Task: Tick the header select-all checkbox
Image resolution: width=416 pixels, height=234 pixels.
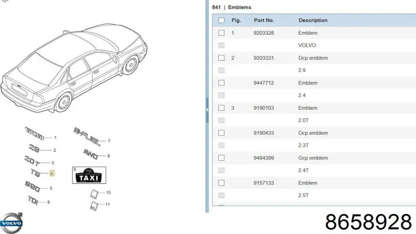Action: pyautogui.click(x=221, y=20)
